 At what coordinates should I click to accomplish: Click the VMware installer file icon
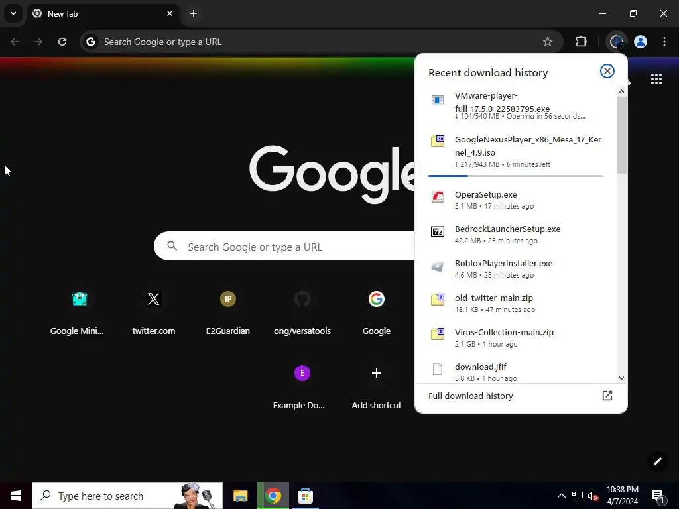(438, 100)
